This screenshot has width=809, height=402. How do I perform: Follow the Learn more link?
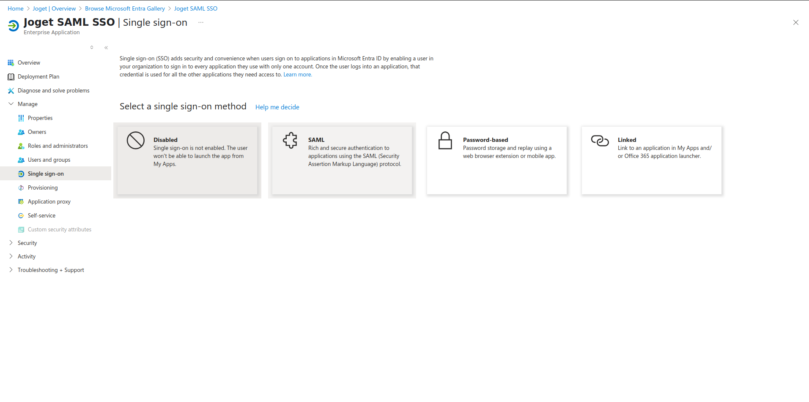coord(298,75)
